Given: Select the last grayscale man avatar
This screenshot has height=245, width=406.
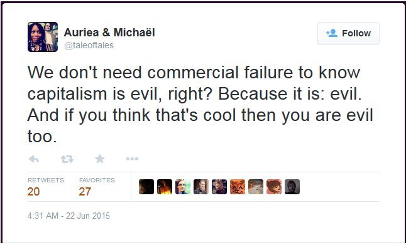Looking at the screenshot, I should pos(292,187).
